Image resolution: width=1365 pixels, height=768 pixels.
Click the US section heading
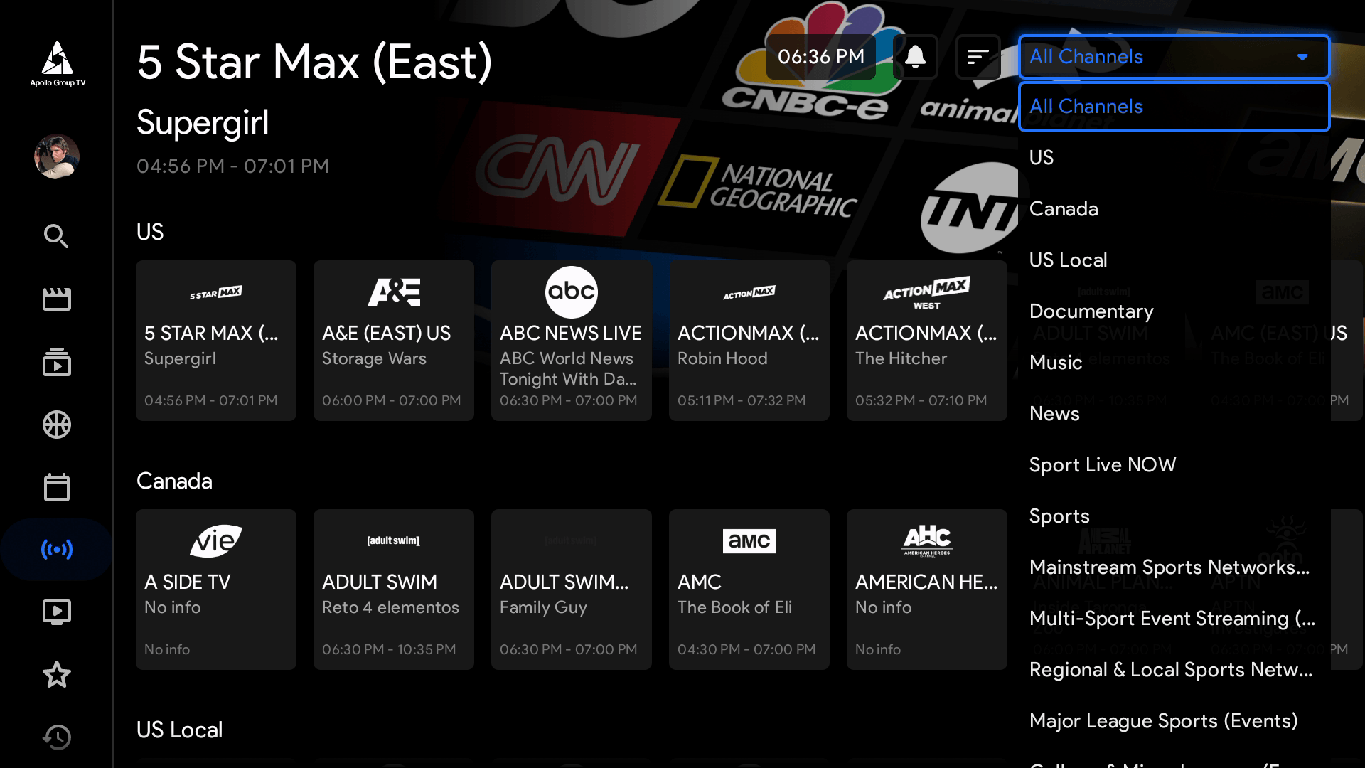(150, 232)
